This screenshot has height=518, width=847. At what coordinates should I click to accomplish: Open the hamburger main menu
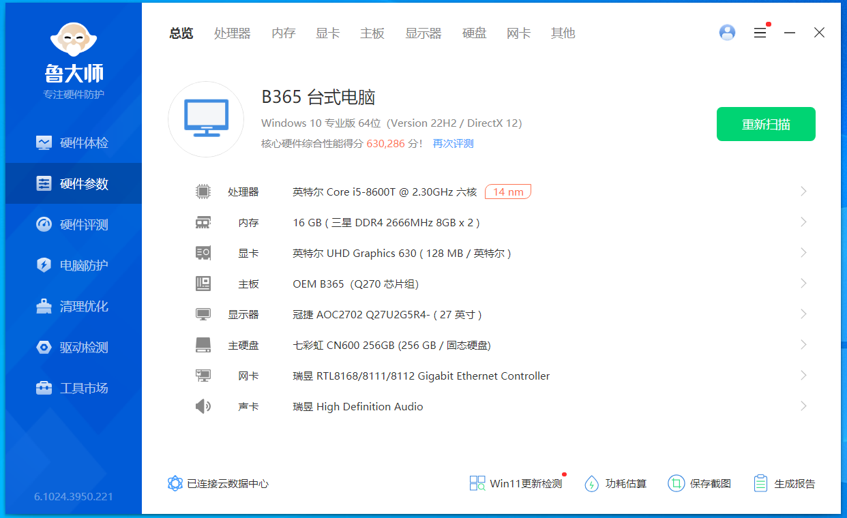pos(760,32)
